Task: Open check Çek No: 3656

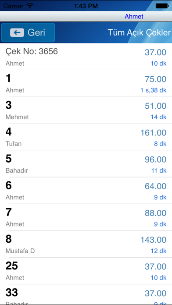Action: [86, 57]
